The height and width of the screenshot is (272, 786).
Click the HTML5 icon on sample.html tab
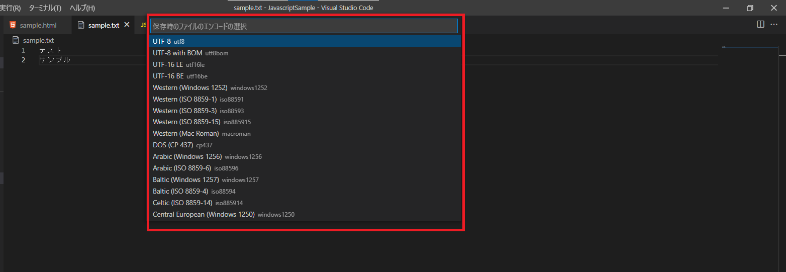pos(13,25)
